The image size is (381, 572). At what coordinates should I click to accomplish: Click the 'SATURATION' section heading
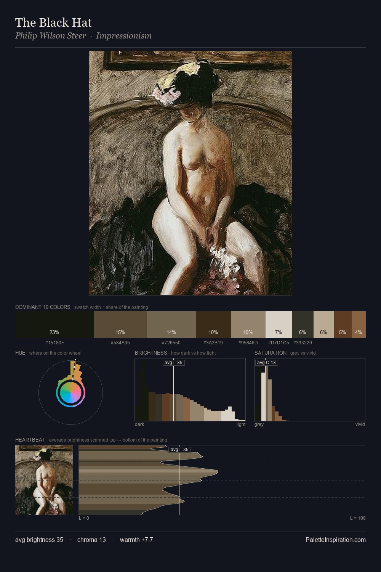click(x=271, y=353)
